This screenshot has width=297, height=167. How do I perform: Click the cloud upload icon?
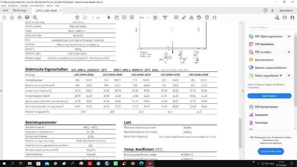19,18
